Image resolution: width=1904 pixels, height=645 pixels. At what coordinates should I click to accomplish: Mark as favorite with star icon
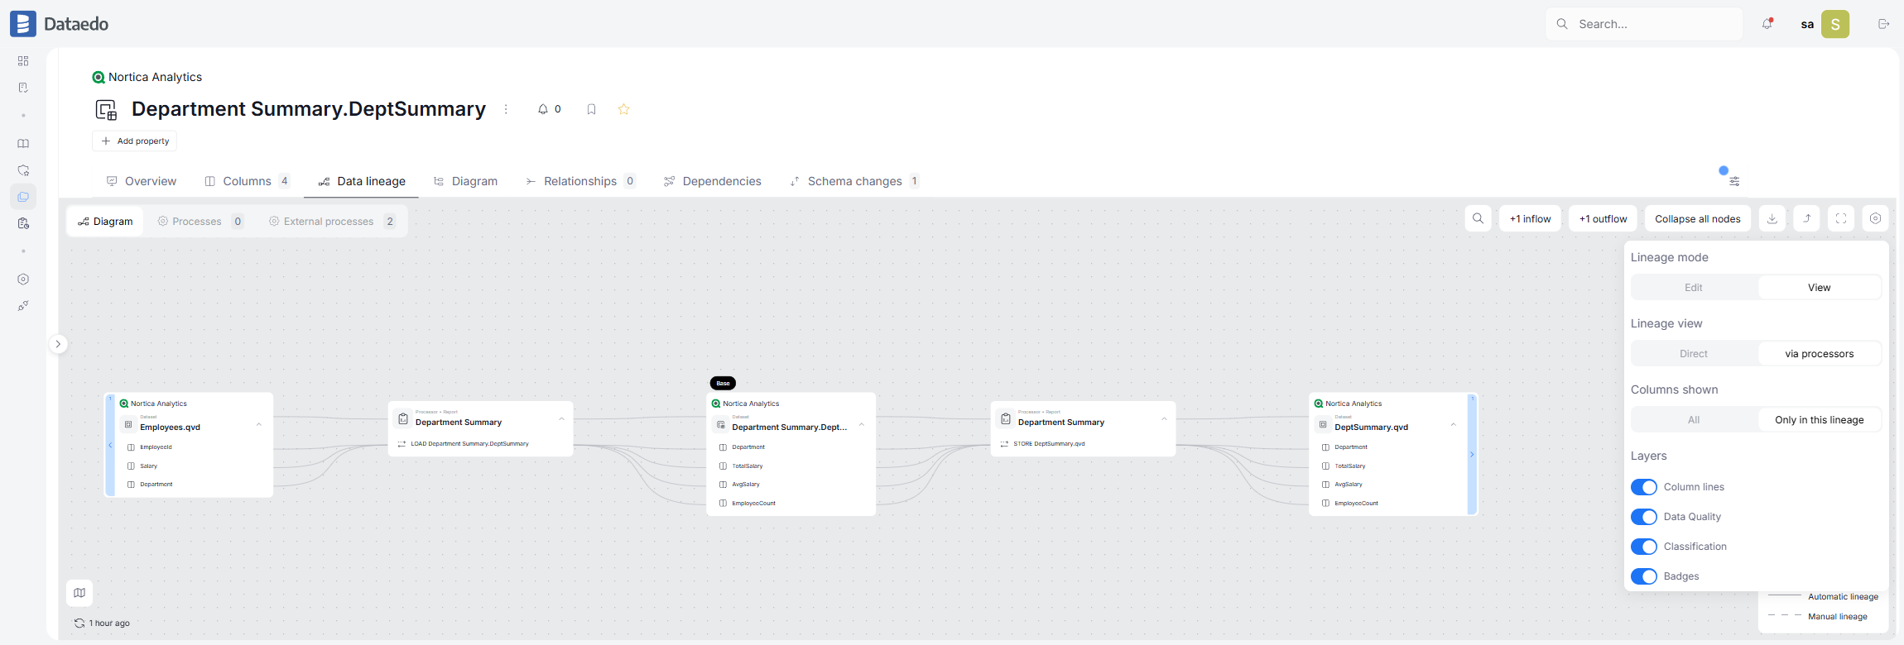[624, 109]
